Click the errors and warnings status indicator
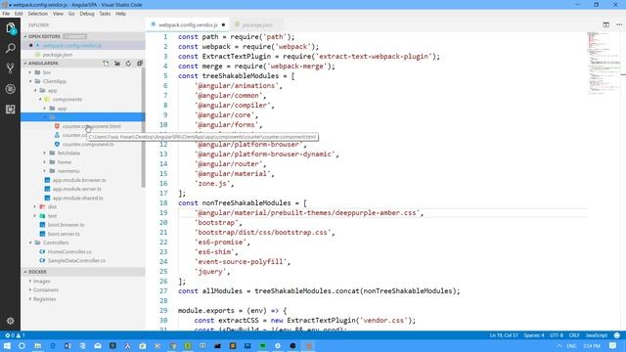Screen dimensions: 626x352 click(x=15, y=335)
